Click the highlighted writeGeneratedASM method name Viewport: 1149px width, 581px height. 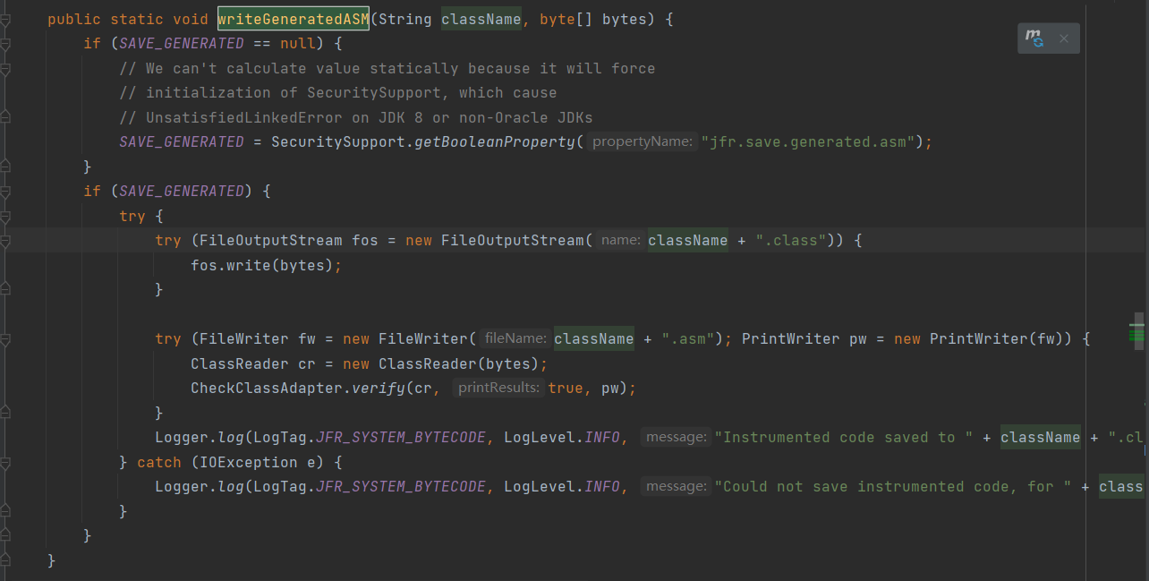tap(293, 19)
